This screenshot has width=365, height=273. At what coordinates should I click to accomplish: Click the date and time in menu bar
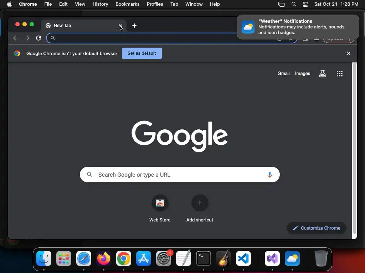[x=336, y=4]
